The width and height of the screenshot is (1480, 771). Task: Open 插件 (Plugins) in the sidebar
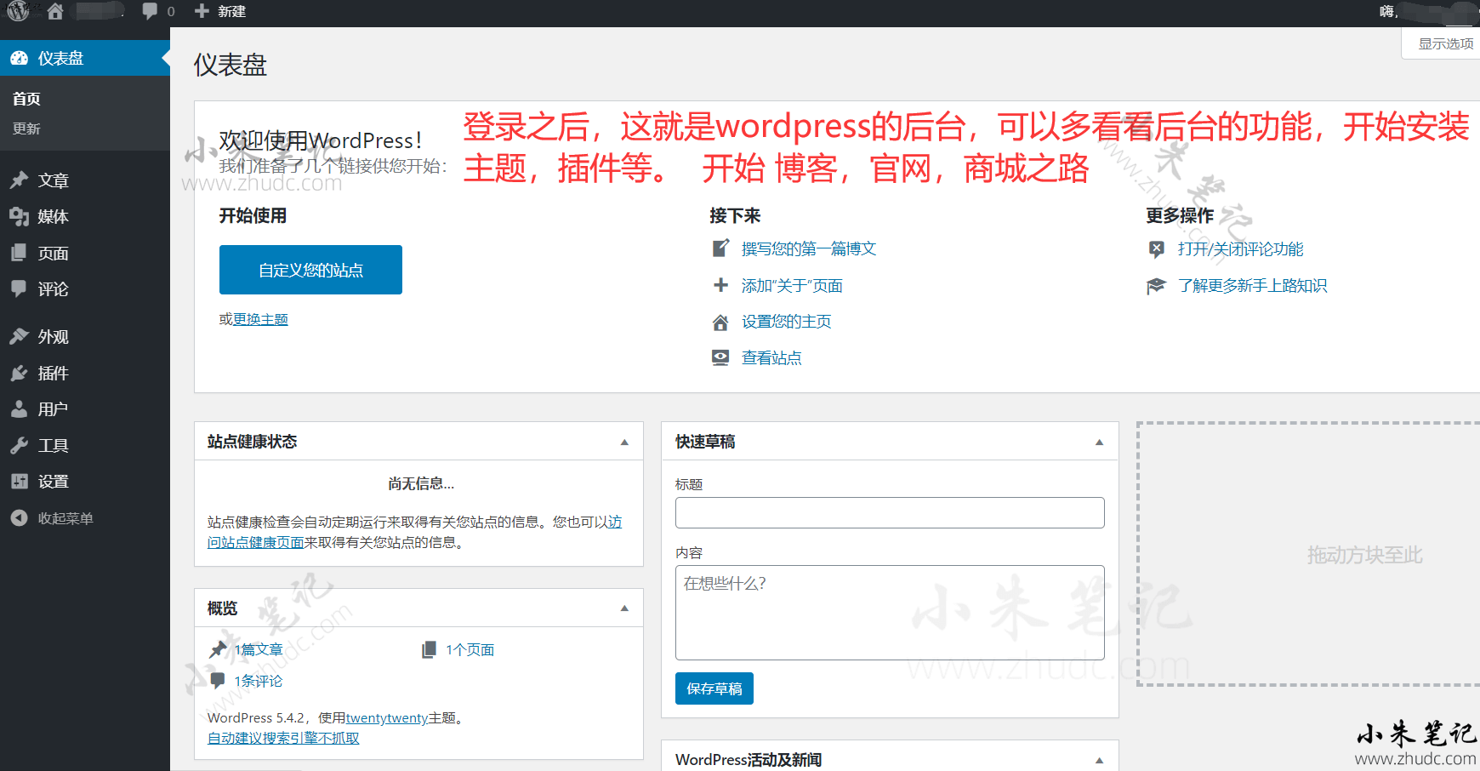tap(53, 374)
